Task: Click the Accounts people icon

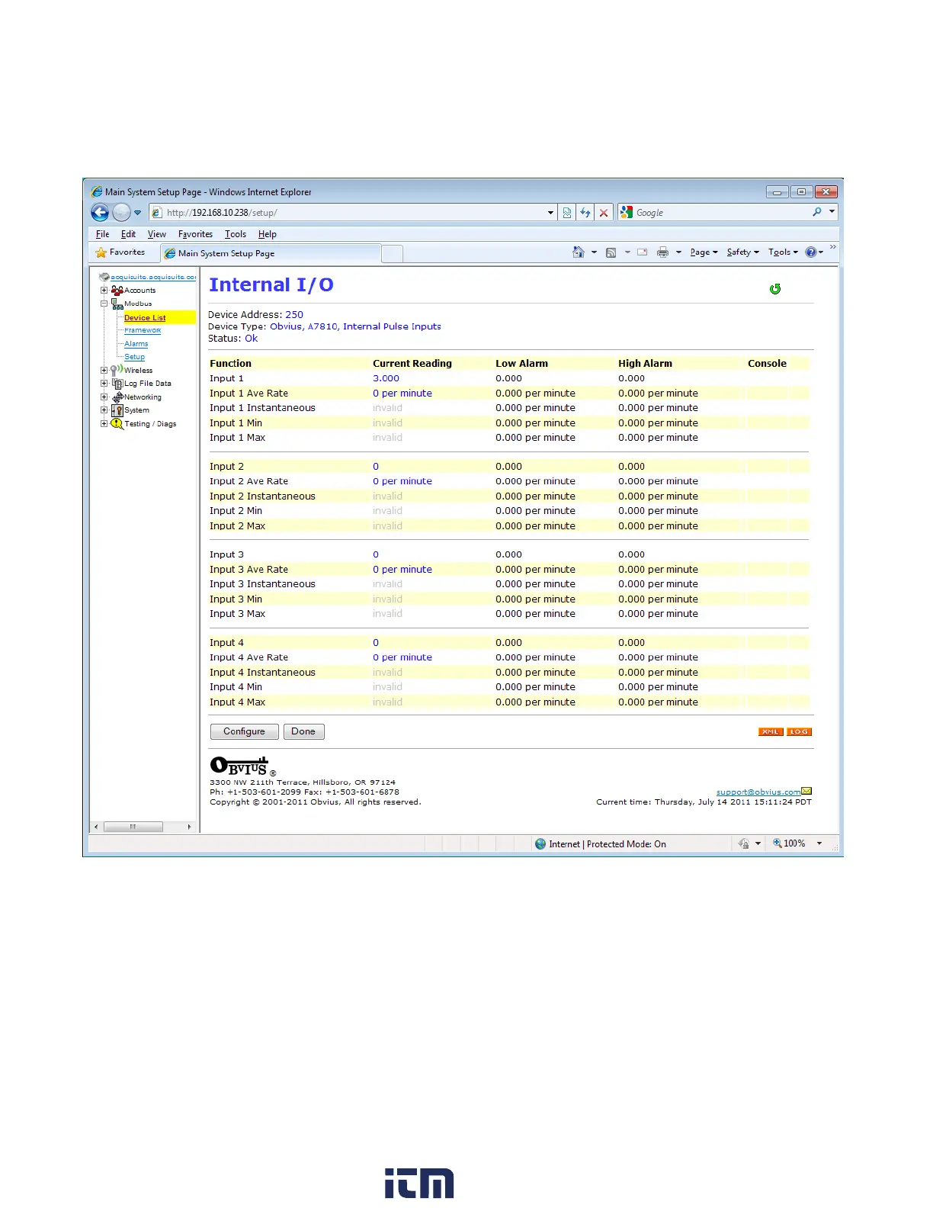Action: (117, 290)
